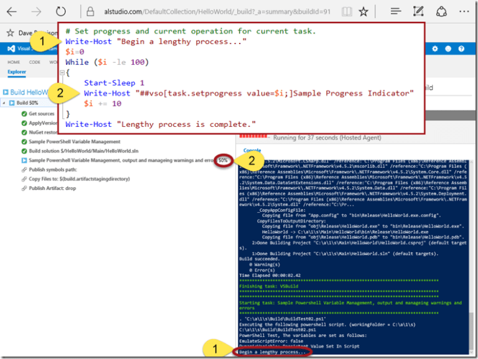Open the browser More actions ellipsis
This screenshot has height=359, width=478.
pos(464,12)
